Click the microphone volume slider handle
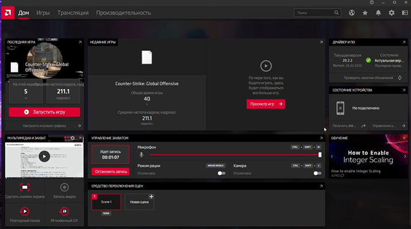The image size is (411, 229). pyautogui.click(x=320, y=155)
